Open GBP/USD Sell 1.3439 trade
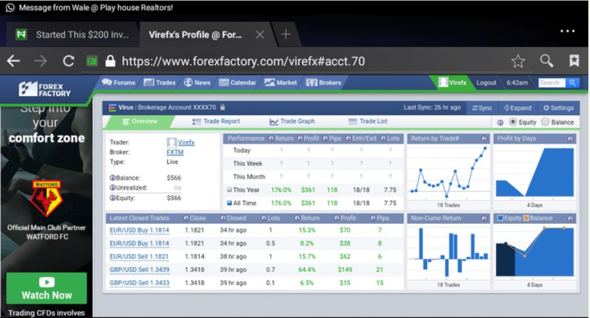Image resolution: width=590 pixels, height=318 pixels. point(140,270)
